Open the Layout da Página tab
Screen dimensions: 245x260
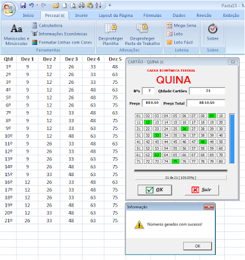[116, 16]
